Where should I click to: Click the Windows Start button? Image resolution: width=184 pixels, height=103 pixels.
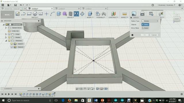point(3,100)
